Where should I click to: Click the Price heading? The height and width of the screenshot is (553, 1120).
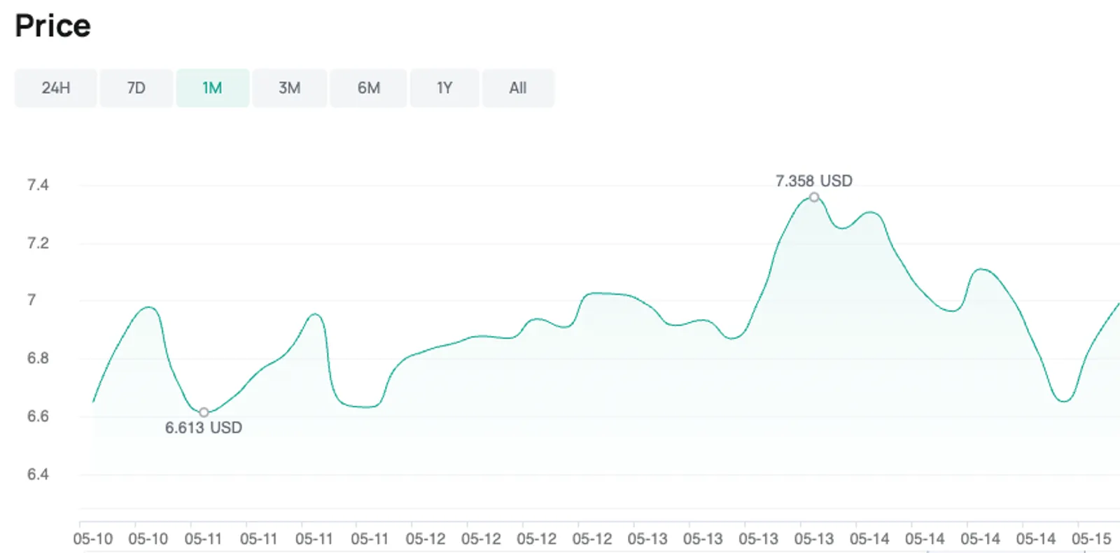(53, 26)
